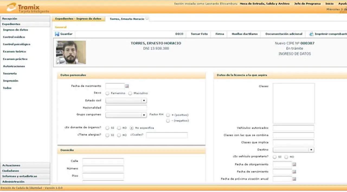The width and height of the screenshot is (347, 192).
Task: Click the Tramix logo
Action: 28,7
